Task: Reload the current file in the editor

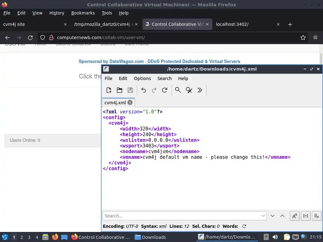Action: click(x=165, y=90)
